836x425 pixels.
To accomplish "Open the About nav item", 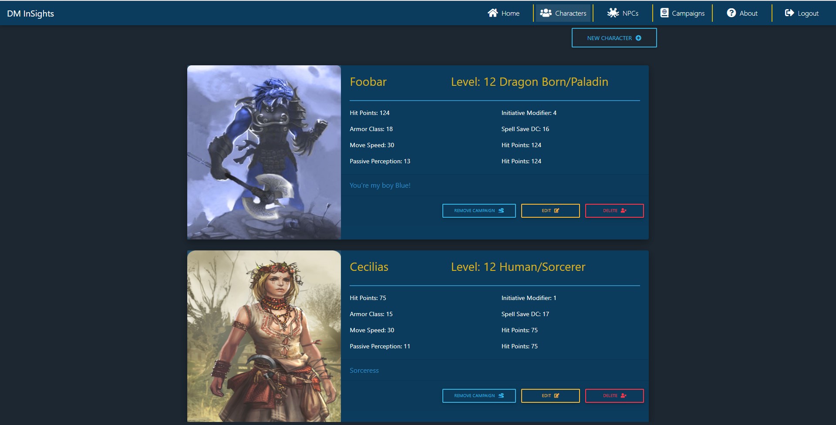I will 742,13.
